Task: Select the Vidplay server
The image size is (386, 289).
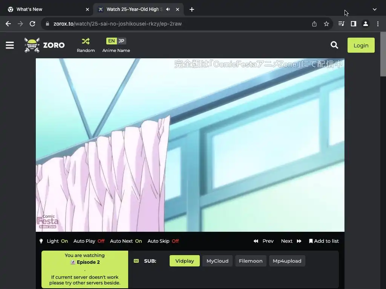Action: 185,261
